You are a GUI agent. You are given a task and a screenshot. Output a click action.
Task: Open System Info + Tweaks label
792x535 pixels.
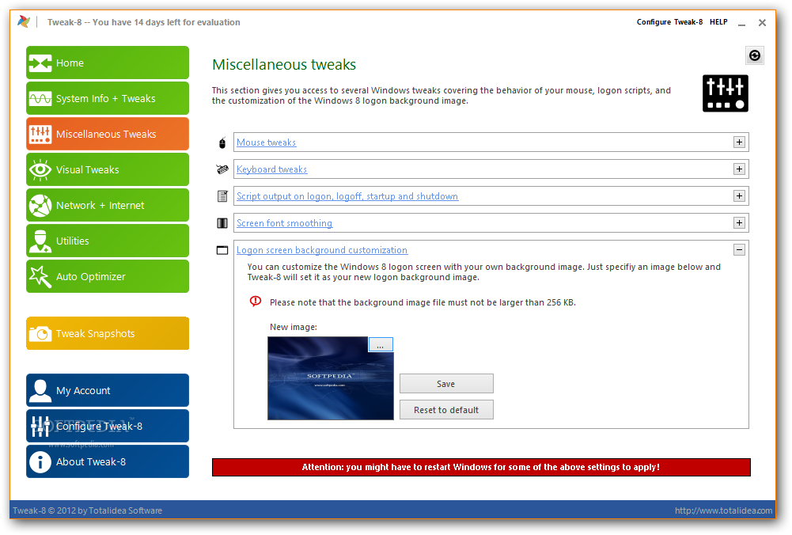point(105,98)
